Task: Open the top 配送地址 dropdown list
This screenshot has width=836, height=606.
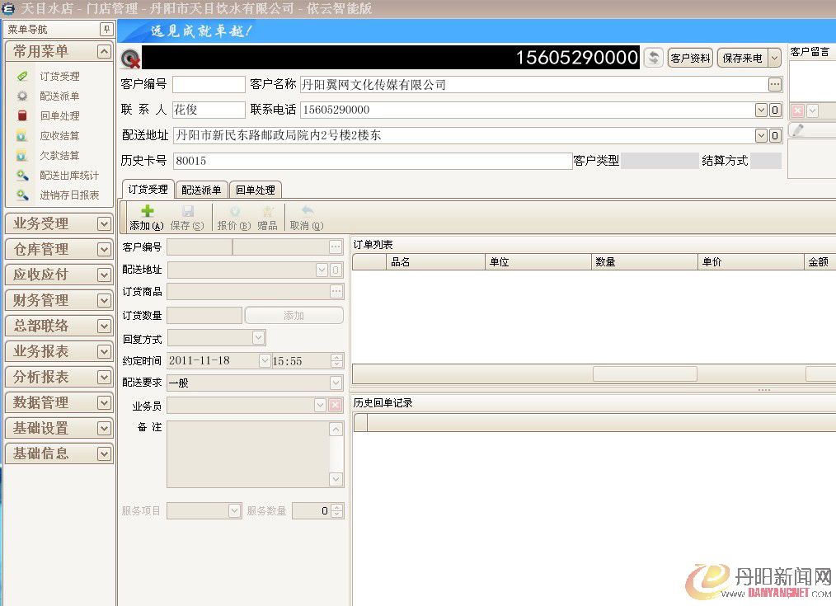Action: (x=761, y=136)
